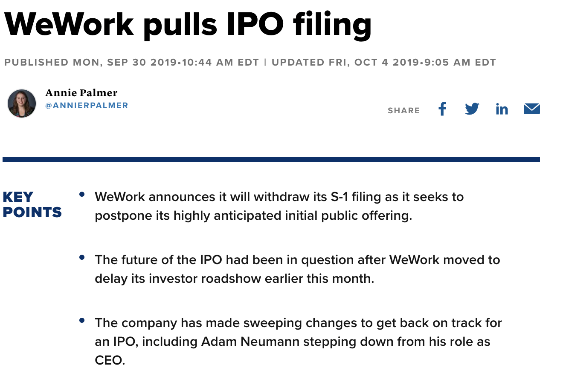The width and height of the screenshot is (563, 385).
Task: Share the article on LinkedIn
Action: [502, 109]
